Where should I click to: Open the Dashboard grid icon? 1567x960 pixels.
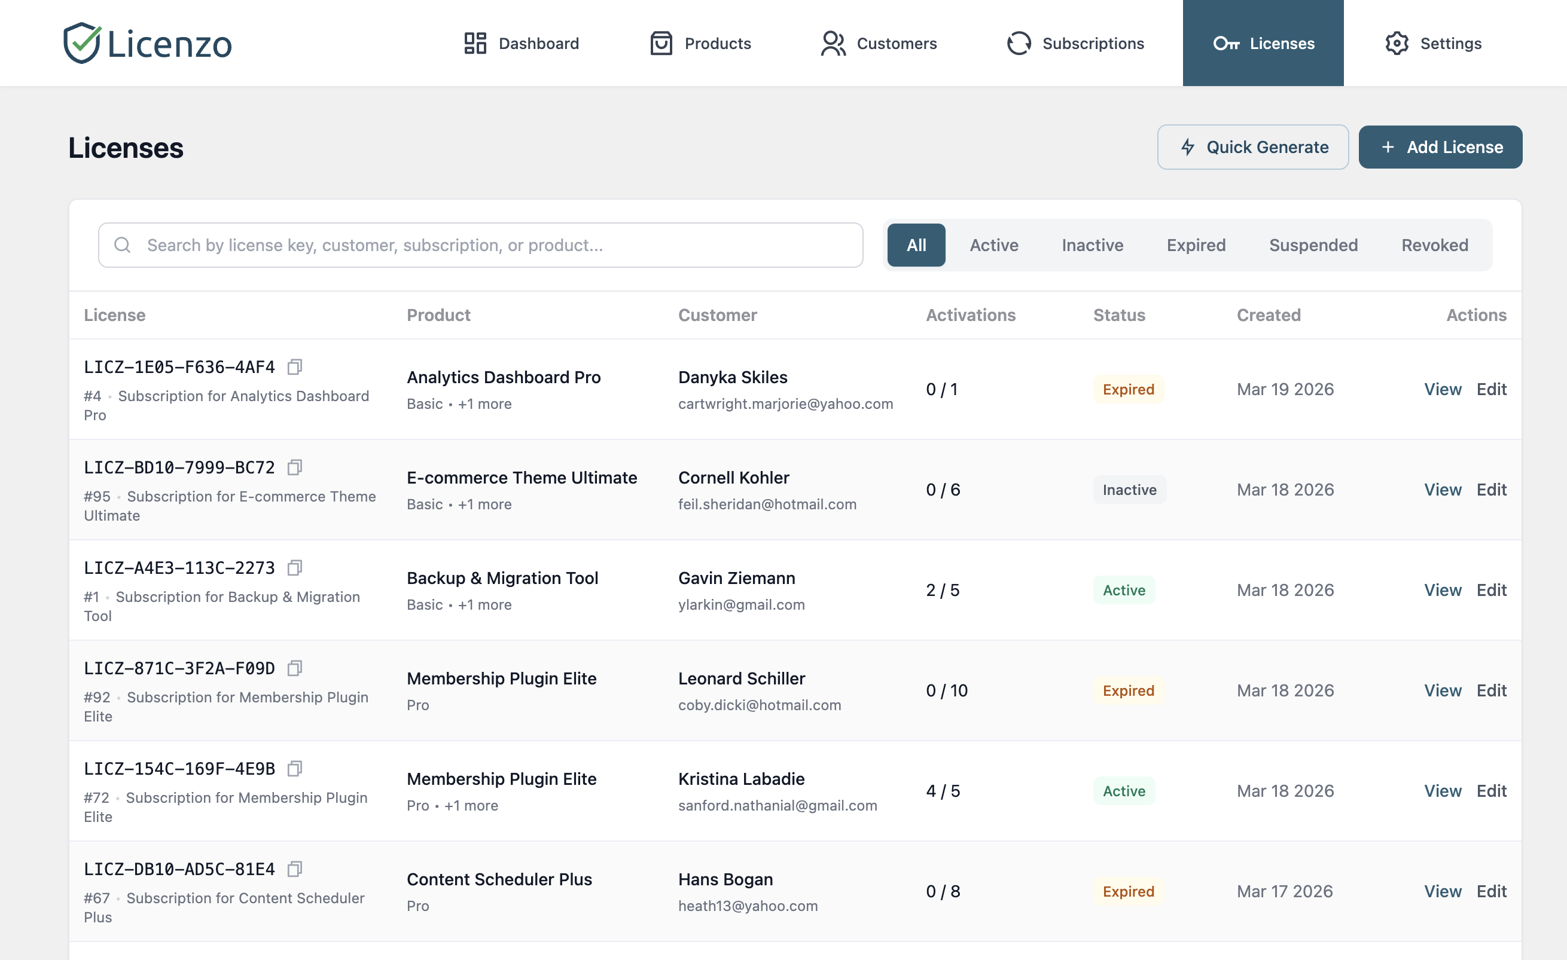pyautogui.click(x=474, y=42)
